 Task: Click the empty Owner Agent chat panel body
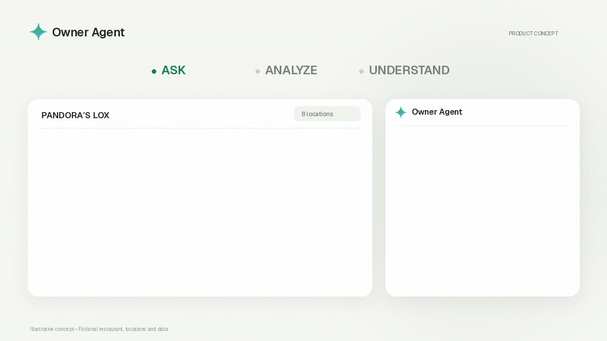(x=483, y=211)
